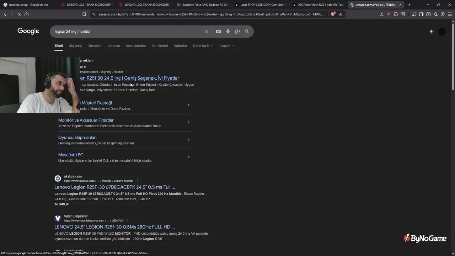Image resolution: width=455 pixels, height=256 pixels.
Task: Open more options for Vatan Bilgisayar result
Action: [x=127, y=221]
